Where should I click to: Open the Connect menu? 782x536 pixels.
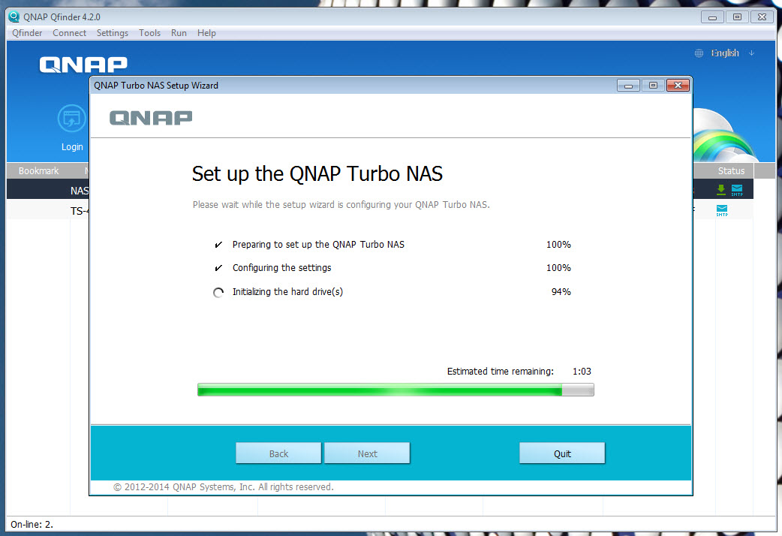click(x=69, y=33)
